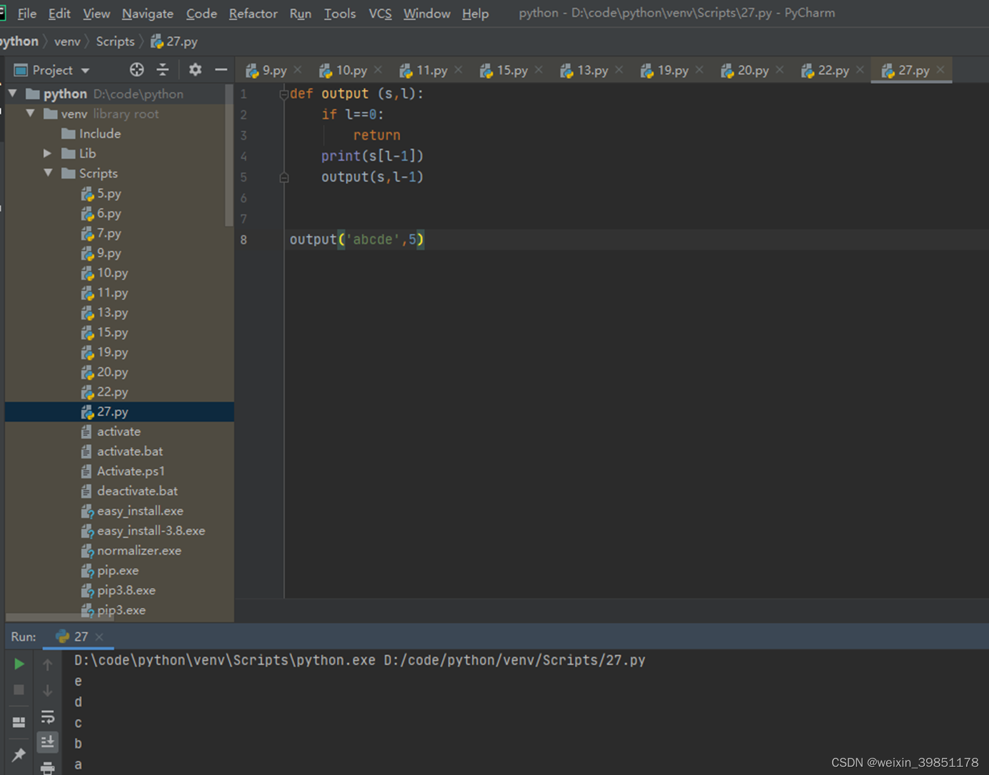Click the restore layout icon in Run panel
The height and width of the screenshot is (775, 989).
tap(19, 722)
